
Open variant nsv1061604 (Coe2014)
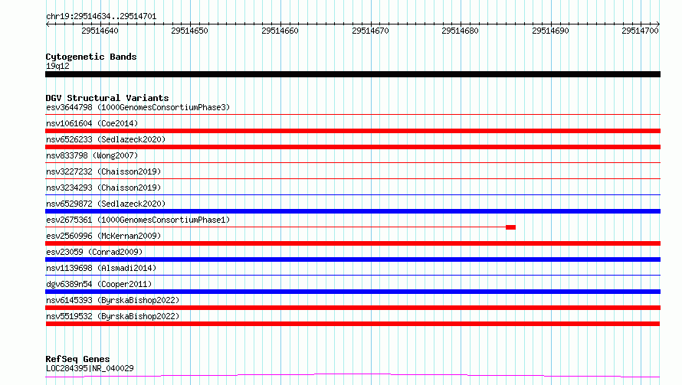(92, 123)
